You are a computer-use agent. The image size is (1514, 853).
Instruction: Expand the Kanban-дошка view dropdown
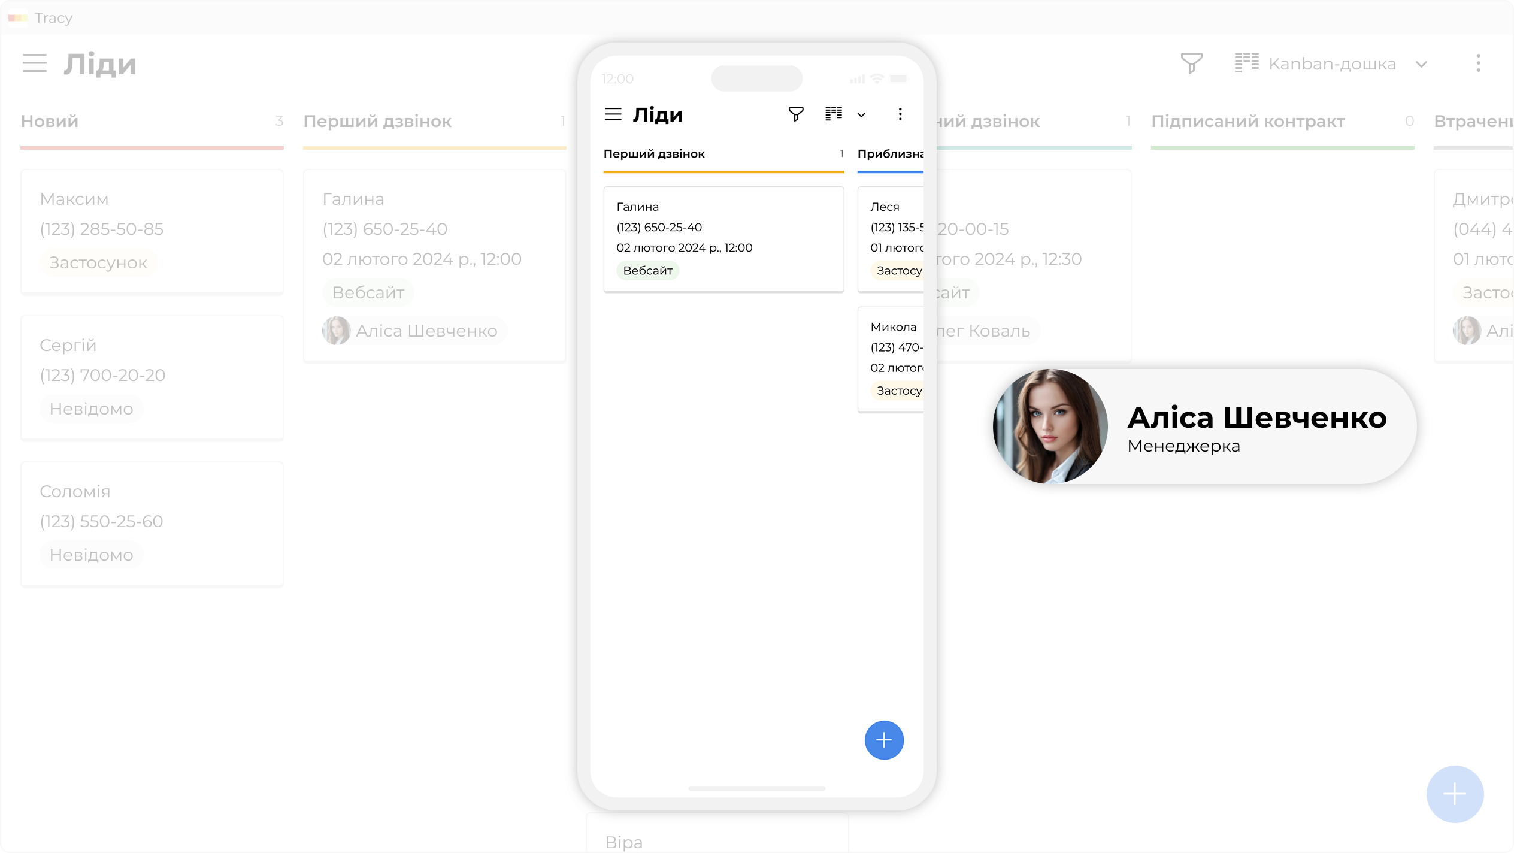pos(1422,64)
